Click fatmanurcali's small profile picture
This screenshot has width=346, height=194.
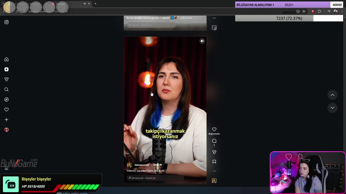coord(129,165)
